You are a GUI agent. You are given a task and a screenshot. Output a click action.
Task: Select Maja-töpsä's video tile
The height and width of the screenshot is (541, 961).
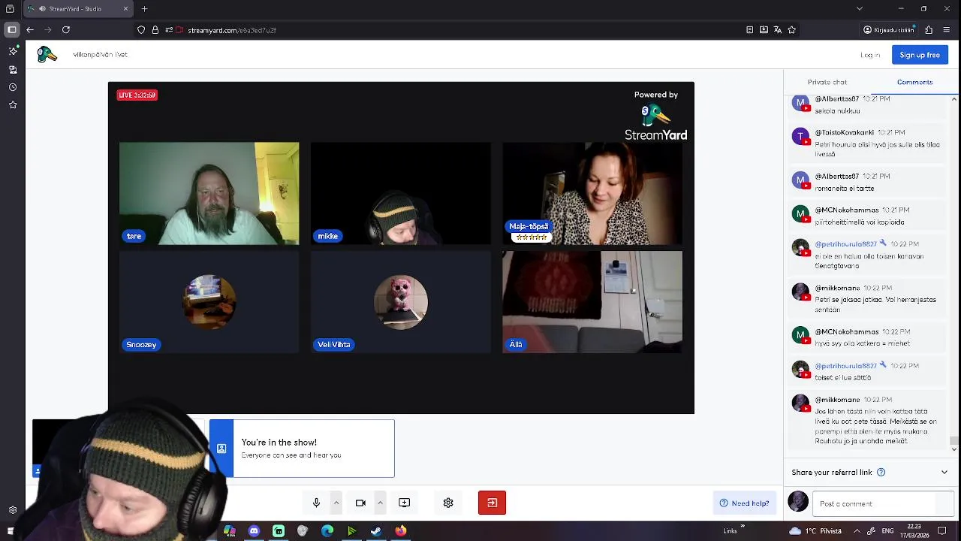(592, 194)
